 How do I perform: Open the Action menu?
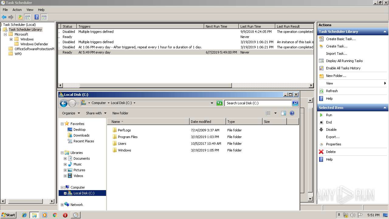(17, 10)
